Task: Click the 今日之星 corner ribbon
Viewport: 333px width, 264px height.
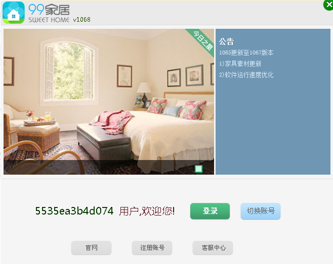Action: point(202,41)
